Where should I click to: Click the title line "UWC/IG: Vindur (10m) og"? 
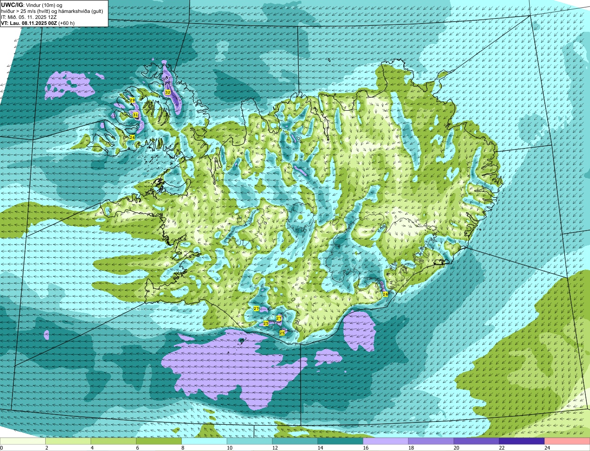(31, 5)
